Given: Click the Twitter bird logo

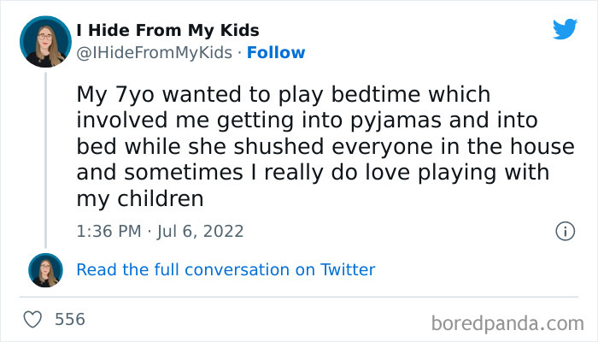Looking at the screenshot, I should coord(565,29).
